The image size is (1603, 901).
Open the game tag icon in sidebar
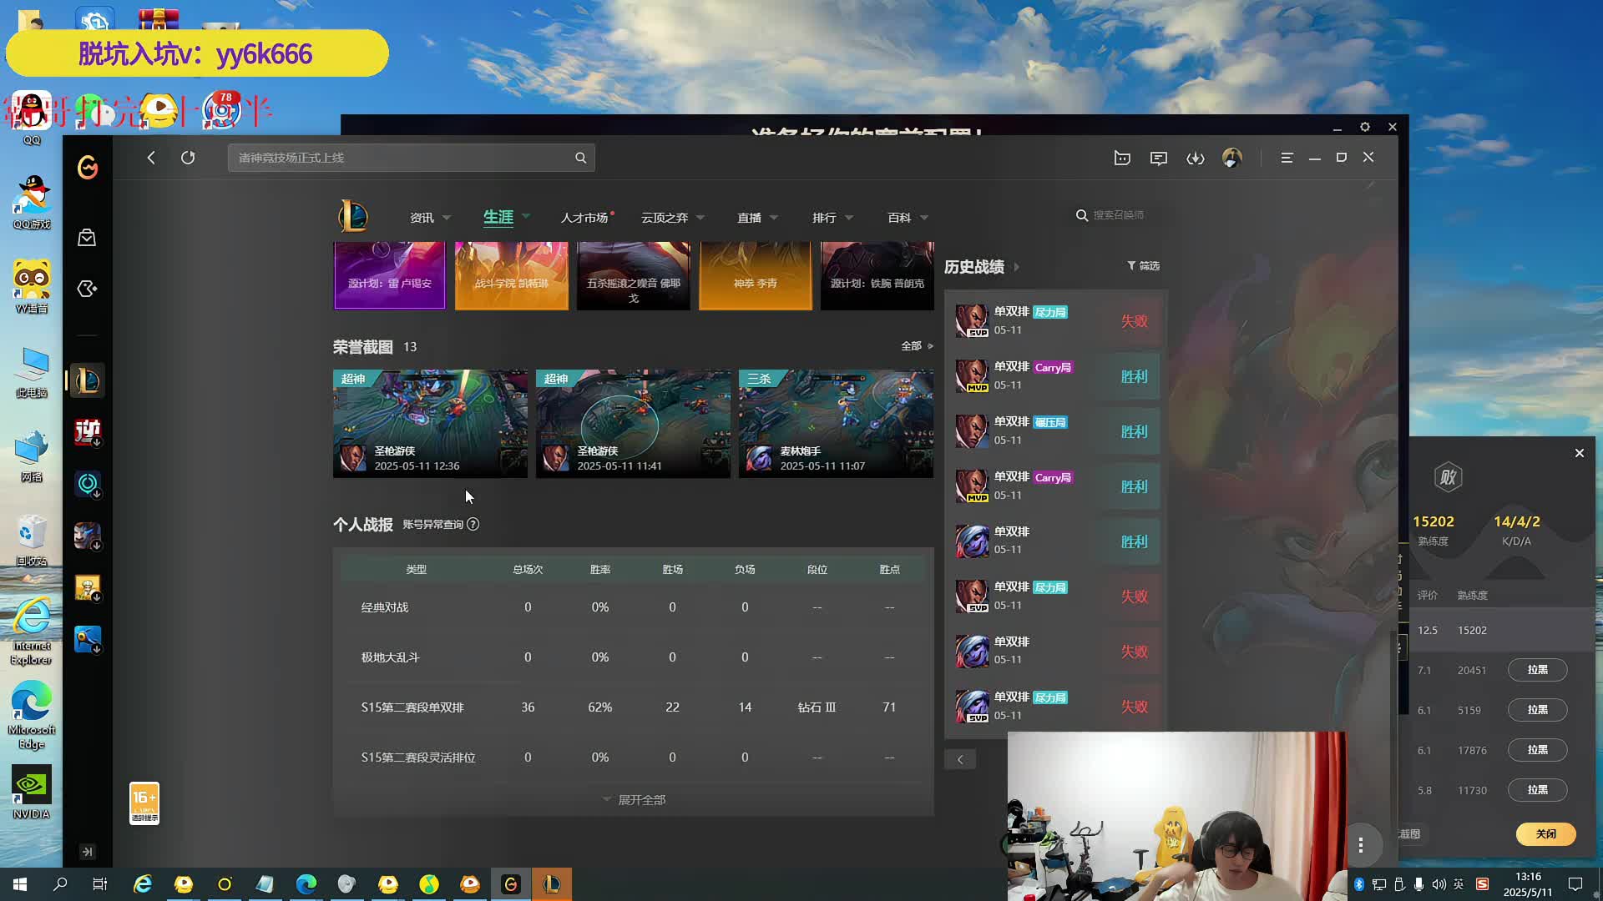point(87,289)
